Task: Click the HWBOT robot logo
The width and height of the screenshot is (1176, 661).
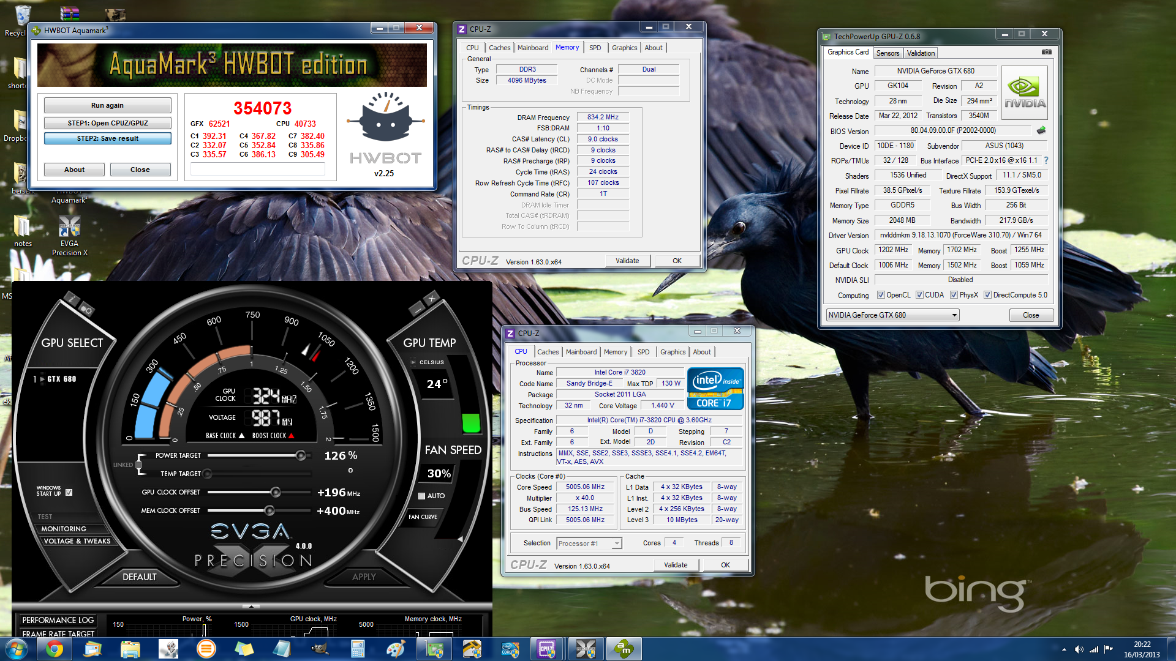Action: [385, 116]
